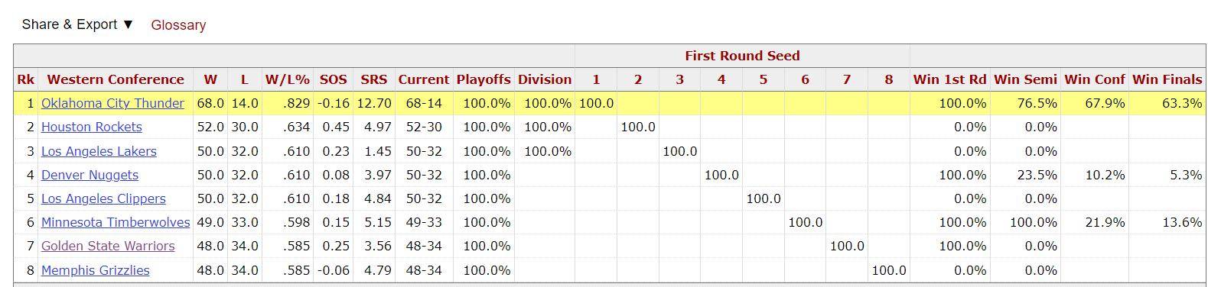Screen dimensions: 1208x287
Task: Sort by Playoffs column header
Action: click(484, 79)
